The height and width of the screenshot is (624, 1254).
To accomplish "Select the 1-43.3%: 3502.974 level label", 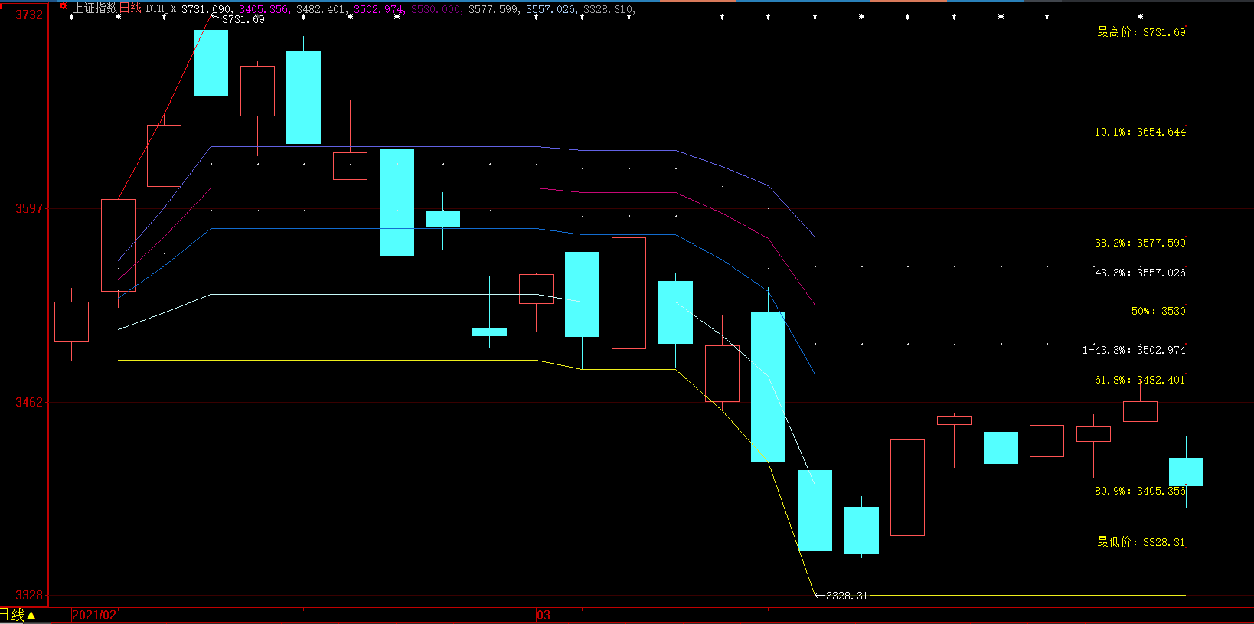I will [x=1134, y=350].
